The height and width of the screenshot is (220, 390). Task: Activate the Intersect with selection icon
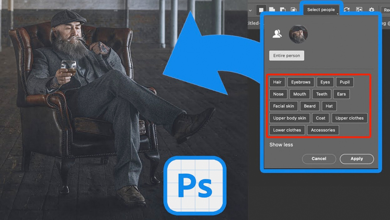point(293,10)
